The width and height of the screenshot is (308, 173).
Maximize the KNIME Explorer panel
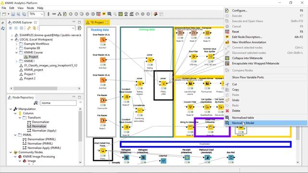[x=79, y=22]
